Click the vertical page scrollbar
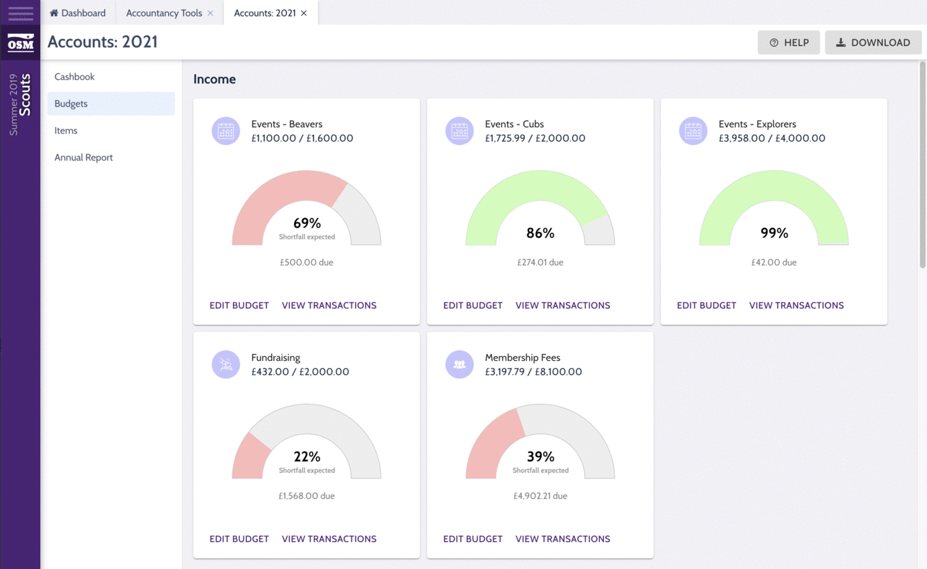This screenshot has height=569, width=927. pos(922,166)
